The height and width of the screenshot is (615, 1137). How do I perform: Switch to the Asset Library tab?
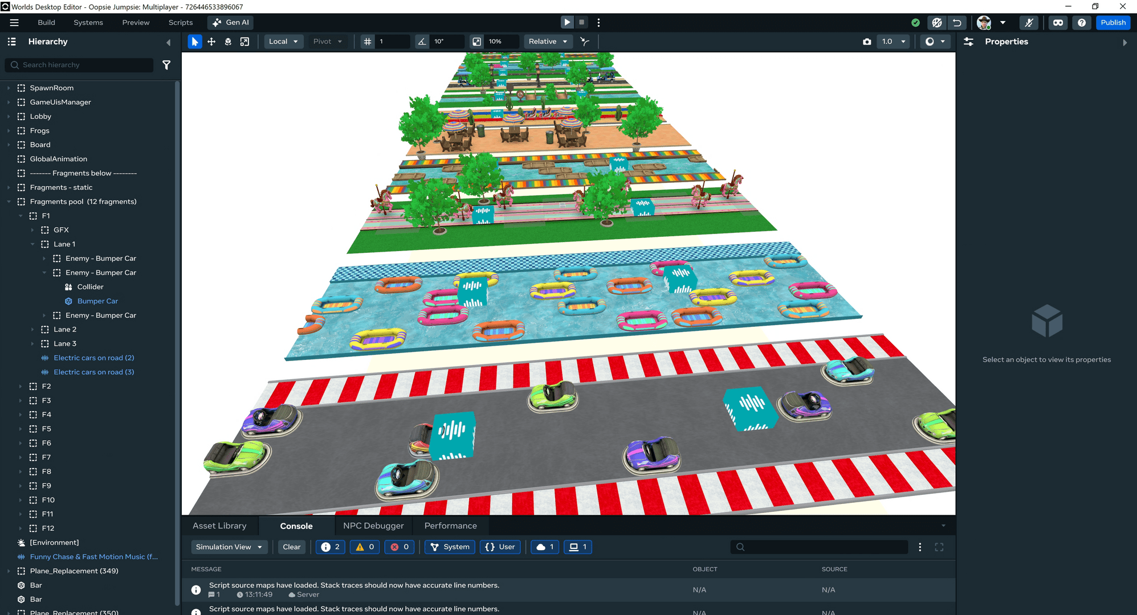(x=219, y=526)
